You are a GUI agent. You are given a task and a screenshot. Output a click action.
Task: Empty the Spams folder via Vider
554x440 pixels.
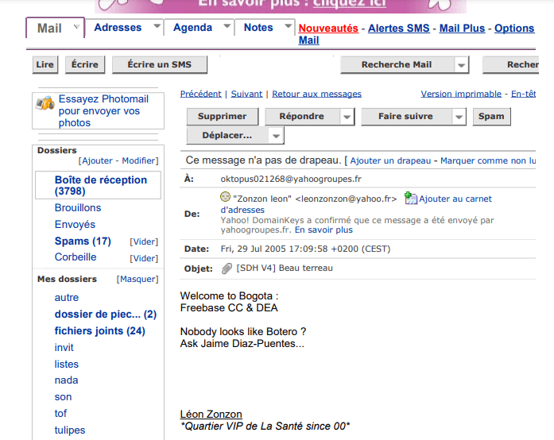click(144, 241)
